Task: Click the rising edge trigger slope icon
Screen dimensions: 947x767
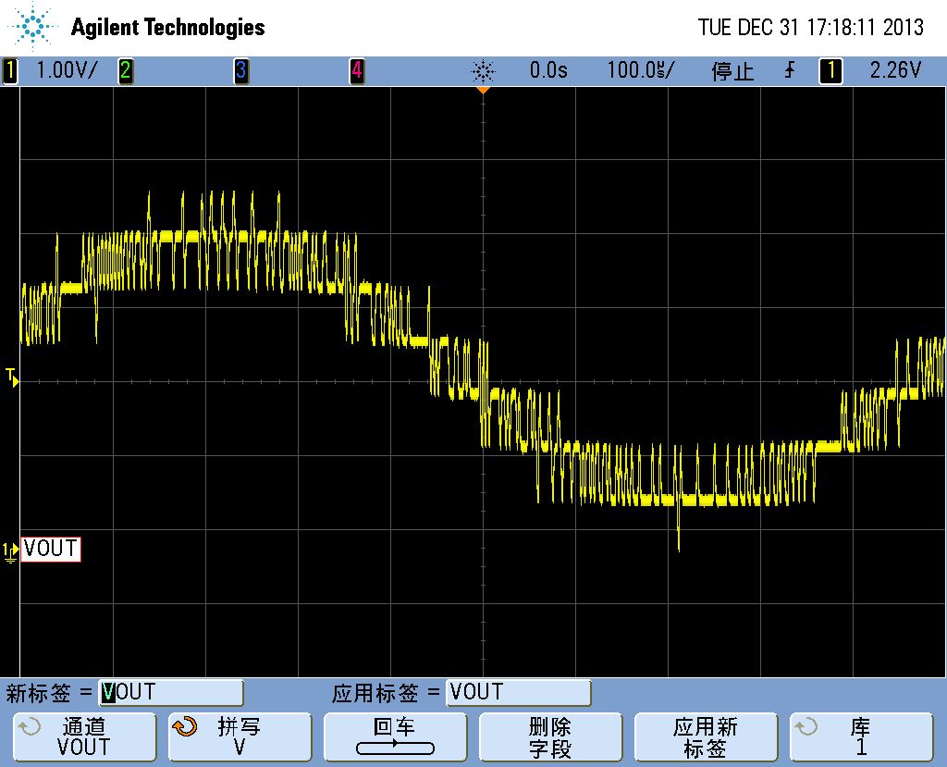Action: click(790, 70)
